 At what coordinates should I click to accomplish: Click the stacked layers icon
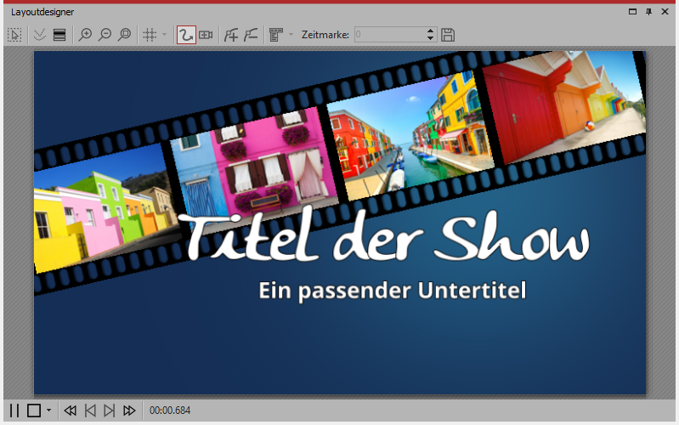[59, 35]
